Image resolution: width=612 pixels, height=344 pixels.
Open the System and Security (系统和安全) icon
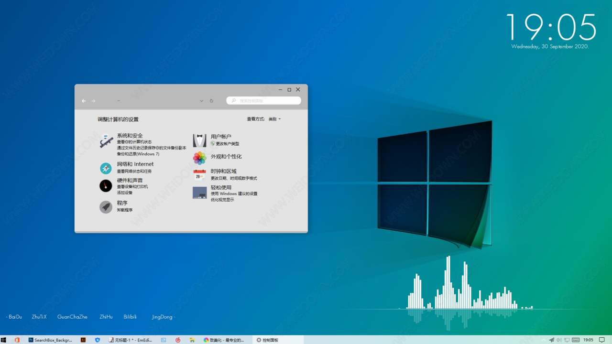[106, 141]
